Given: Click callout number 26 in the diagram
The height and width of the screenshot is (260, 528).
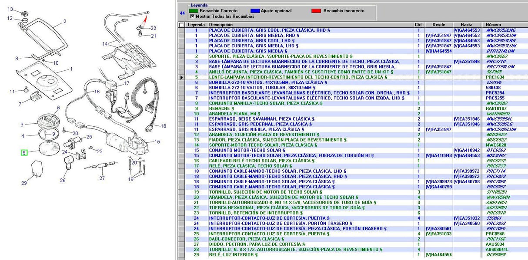Looking at the screenshot, I should pyautogui.click(x=63, y=181).
